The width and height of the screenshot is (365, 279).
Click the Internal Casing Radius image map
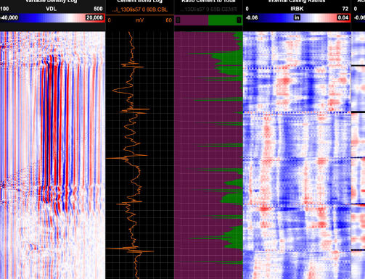tap(297, 155)
